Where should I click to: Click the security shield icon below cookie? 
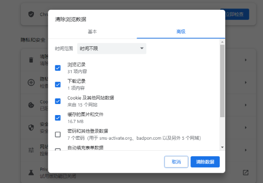31,127
